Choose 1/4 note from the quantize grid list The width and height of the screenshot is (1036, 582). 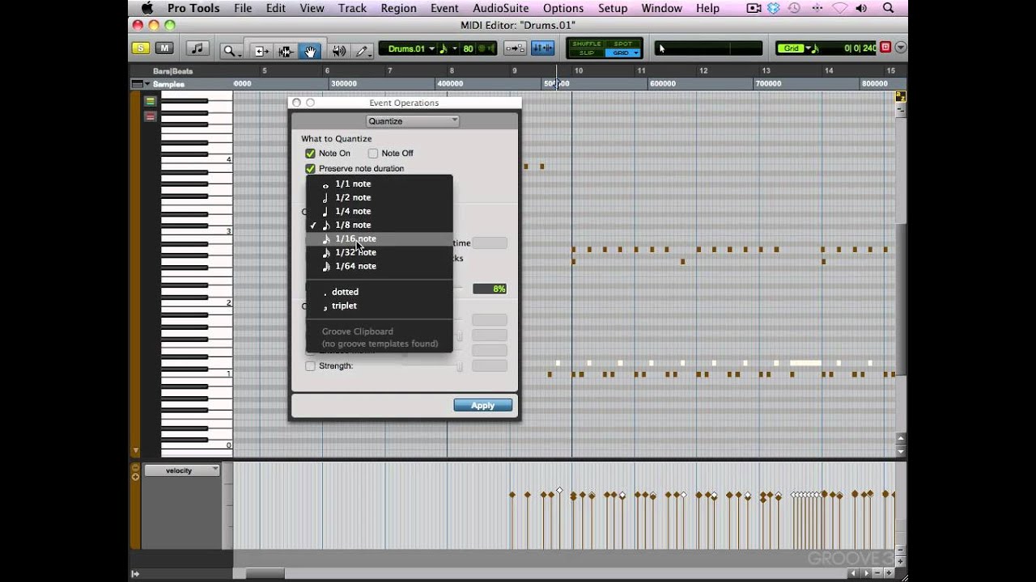tap(379, 212)
